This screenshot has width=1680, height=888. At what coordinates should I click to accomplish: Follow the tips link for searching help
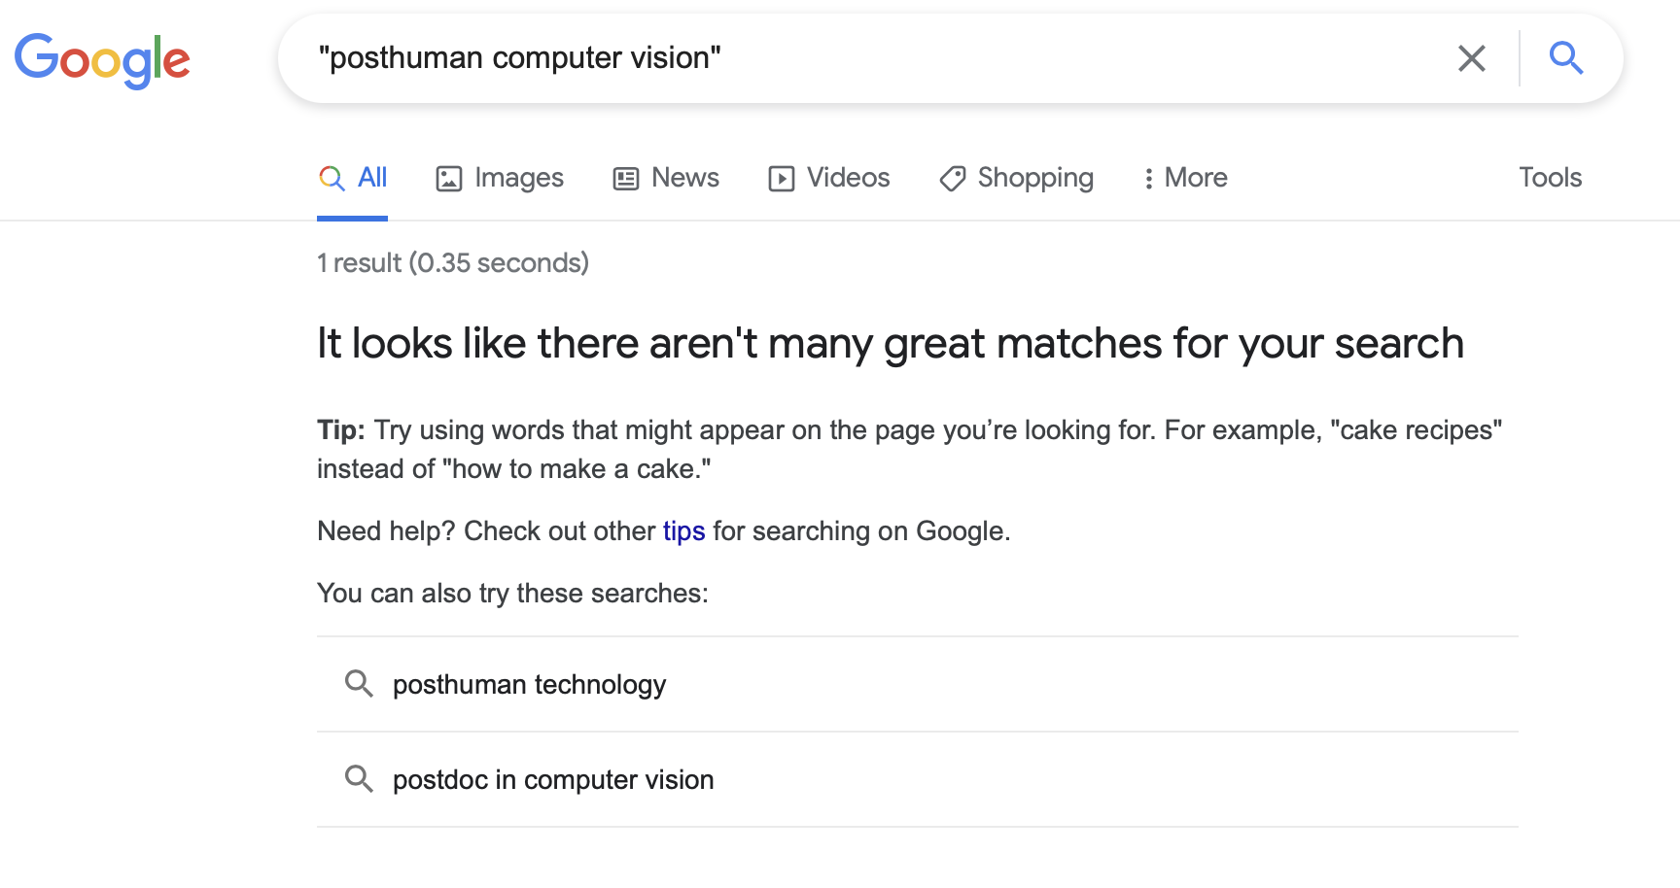683,530
